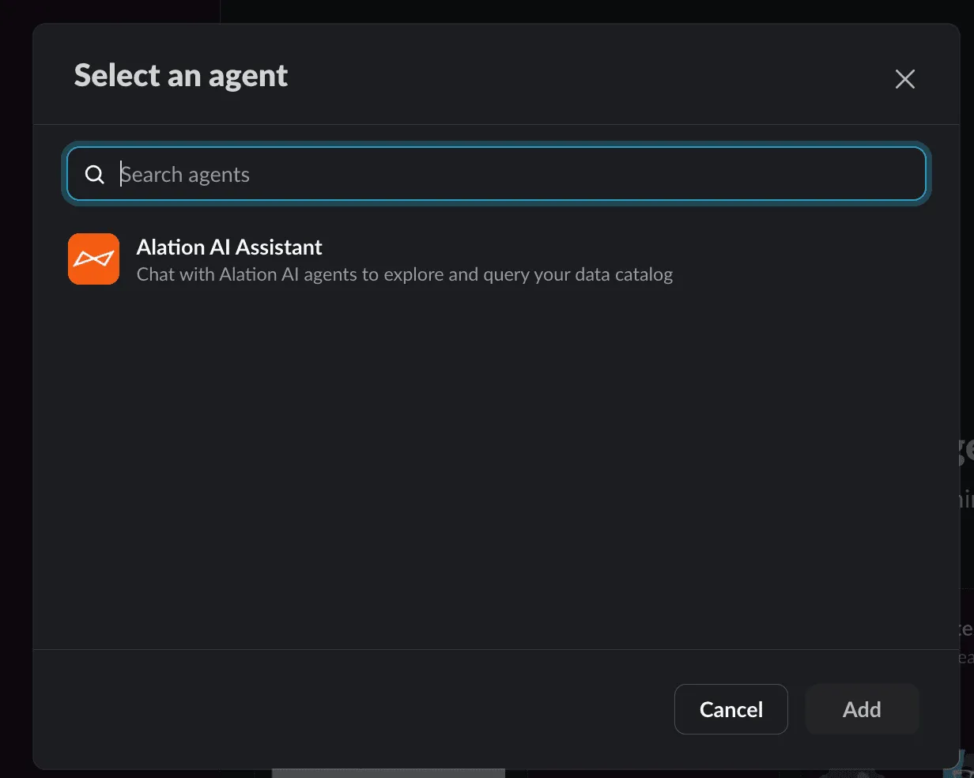Click the icon beside the Search agents placeholder
974x778 pixels.
pyautogui.click(x=95, y=174)
